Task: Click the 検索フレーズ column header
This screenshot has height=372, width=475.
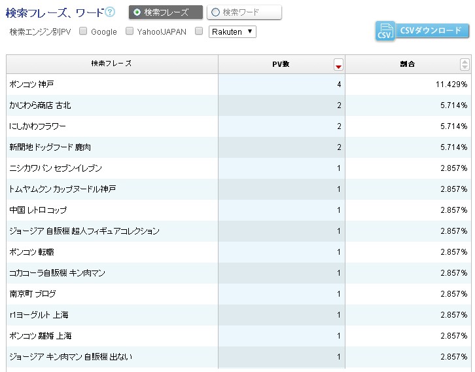Action: click(x=112, y=64)
